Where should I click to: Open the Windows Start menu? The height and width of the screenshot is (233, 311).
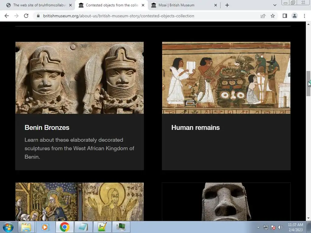pos(8,227)
